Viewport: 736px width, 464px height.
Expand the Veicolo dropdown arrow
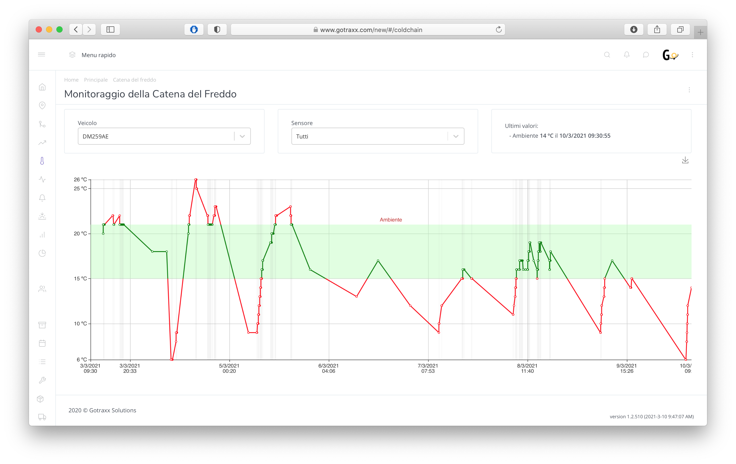tap(242, 136)
